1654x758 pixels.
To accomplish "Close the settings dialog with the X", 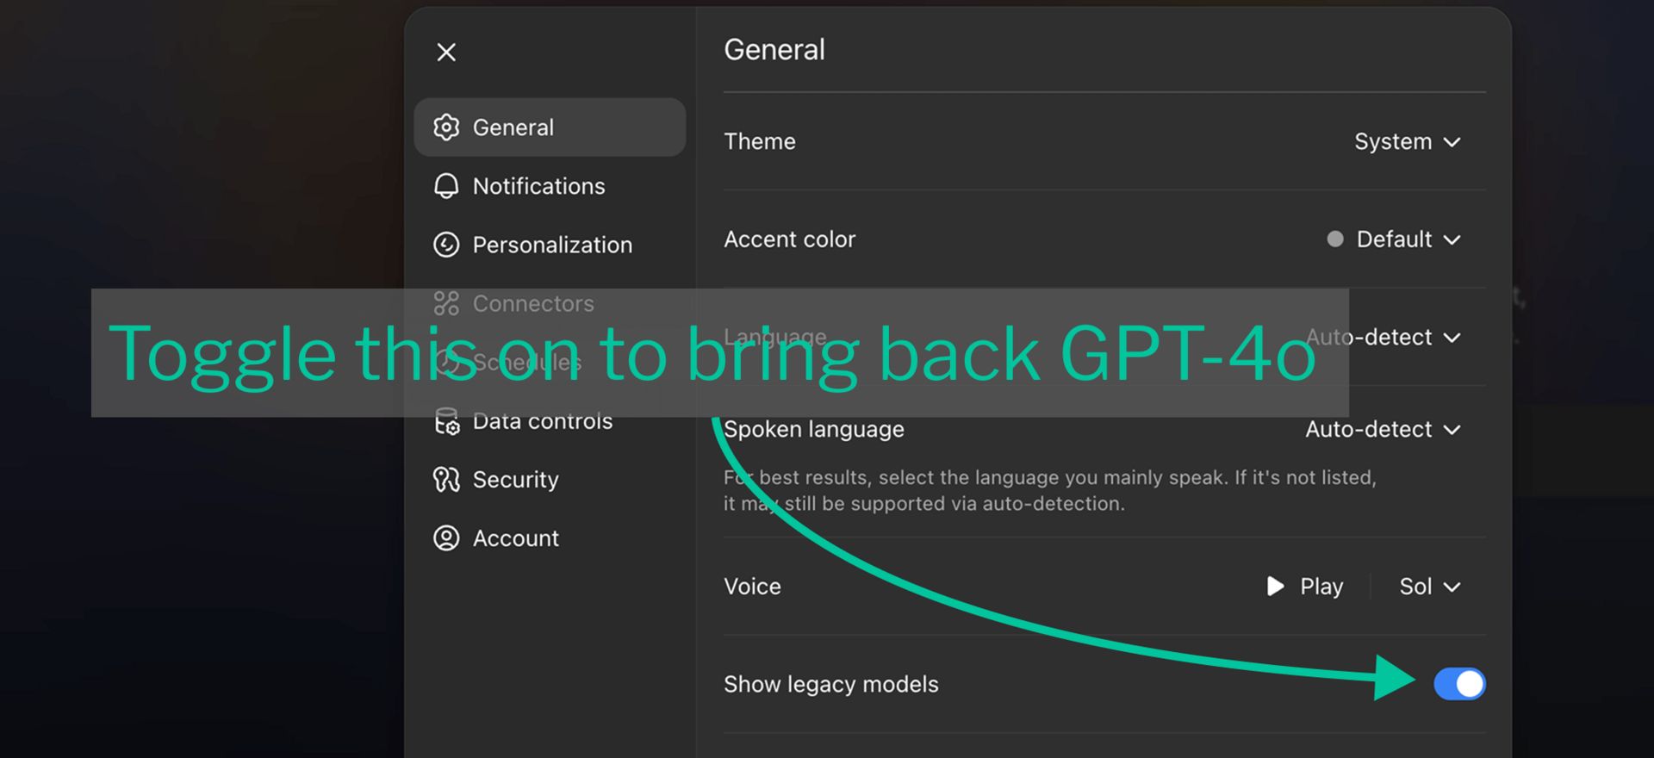I will [x=446, y=53].
